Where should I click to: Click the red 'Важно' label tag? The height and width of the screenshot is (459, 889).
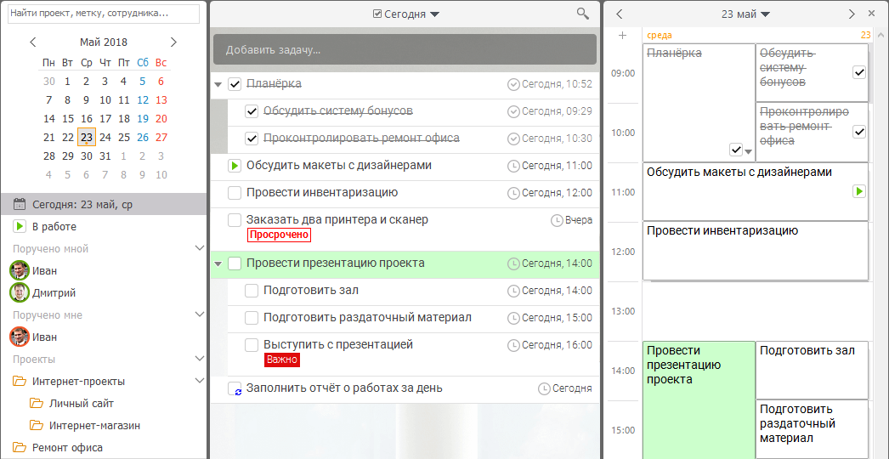tap(282, 360)
